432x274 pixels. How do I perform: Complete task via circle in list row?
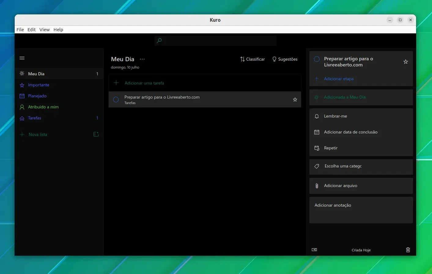(116, 99)
